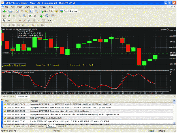Viewport: 177px width, 133px height.
Task: Open the Market Watch window icon
Action: click(x=17, y=11)
